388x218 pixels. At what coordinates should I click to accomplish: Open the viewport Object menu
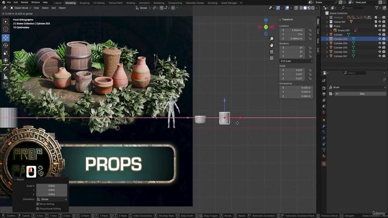[x=62, y=8]
